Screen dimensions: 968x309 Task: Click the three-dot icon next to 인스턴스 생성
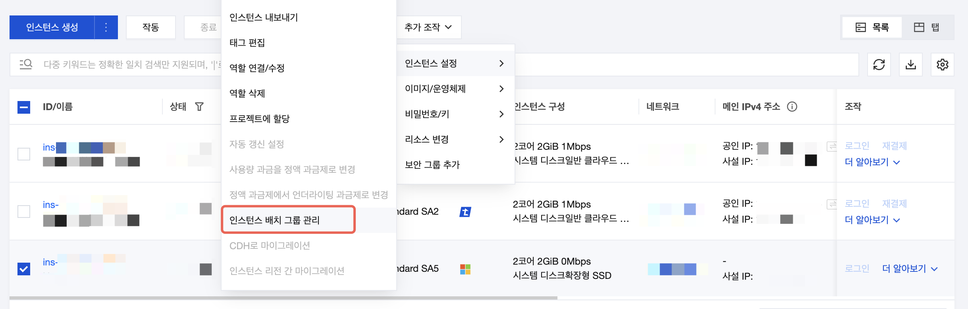tap(106, 27)
